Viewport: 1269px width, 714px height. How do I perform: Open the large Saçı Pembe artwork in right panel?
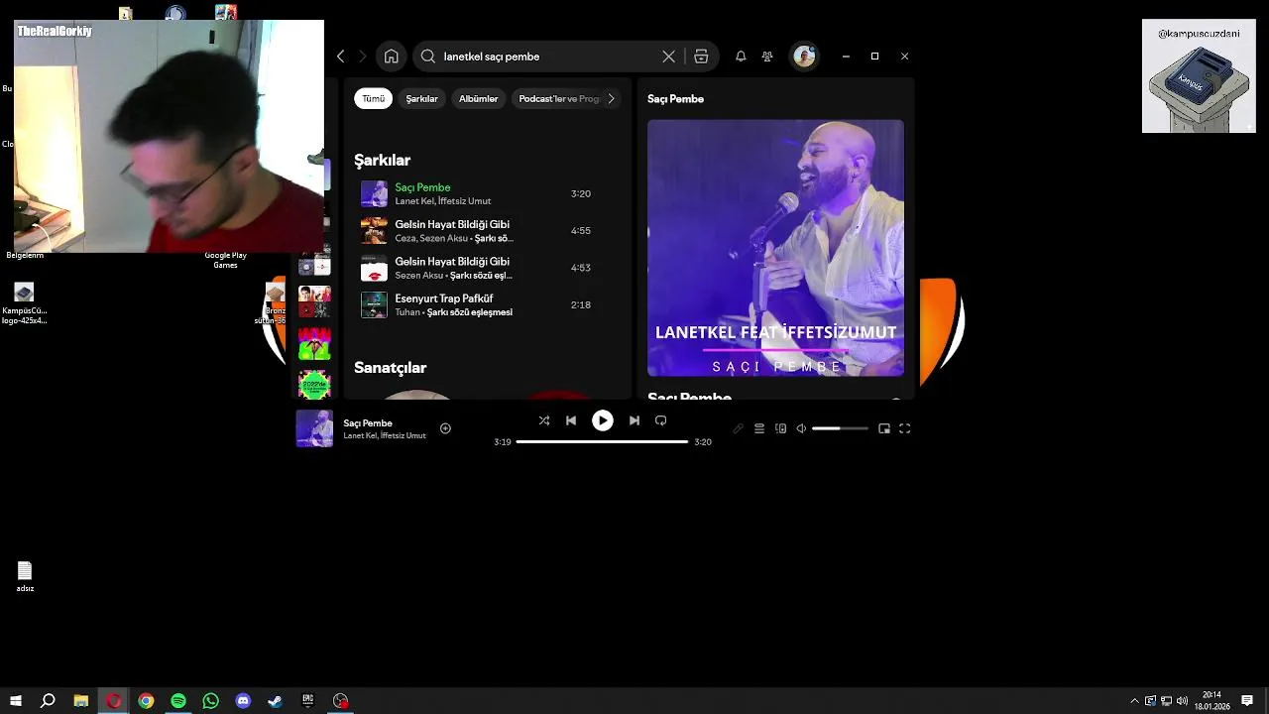click(x=775, y=248)
